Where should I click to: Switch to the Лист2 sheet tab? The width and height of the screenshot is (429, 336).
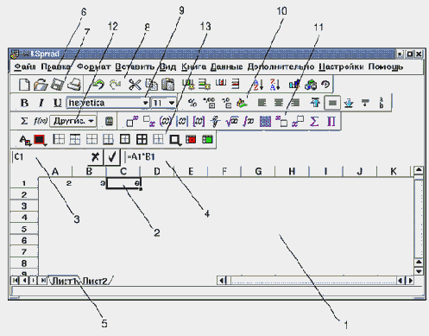95,281
